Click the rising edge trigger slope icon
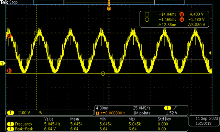Screen dimensions: 220x132 [x=175, y=108]
